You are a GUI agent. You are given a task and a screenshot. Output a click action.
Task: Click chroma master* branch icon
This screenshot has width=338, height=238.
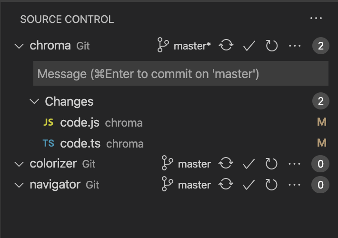[x=163, y=45]
